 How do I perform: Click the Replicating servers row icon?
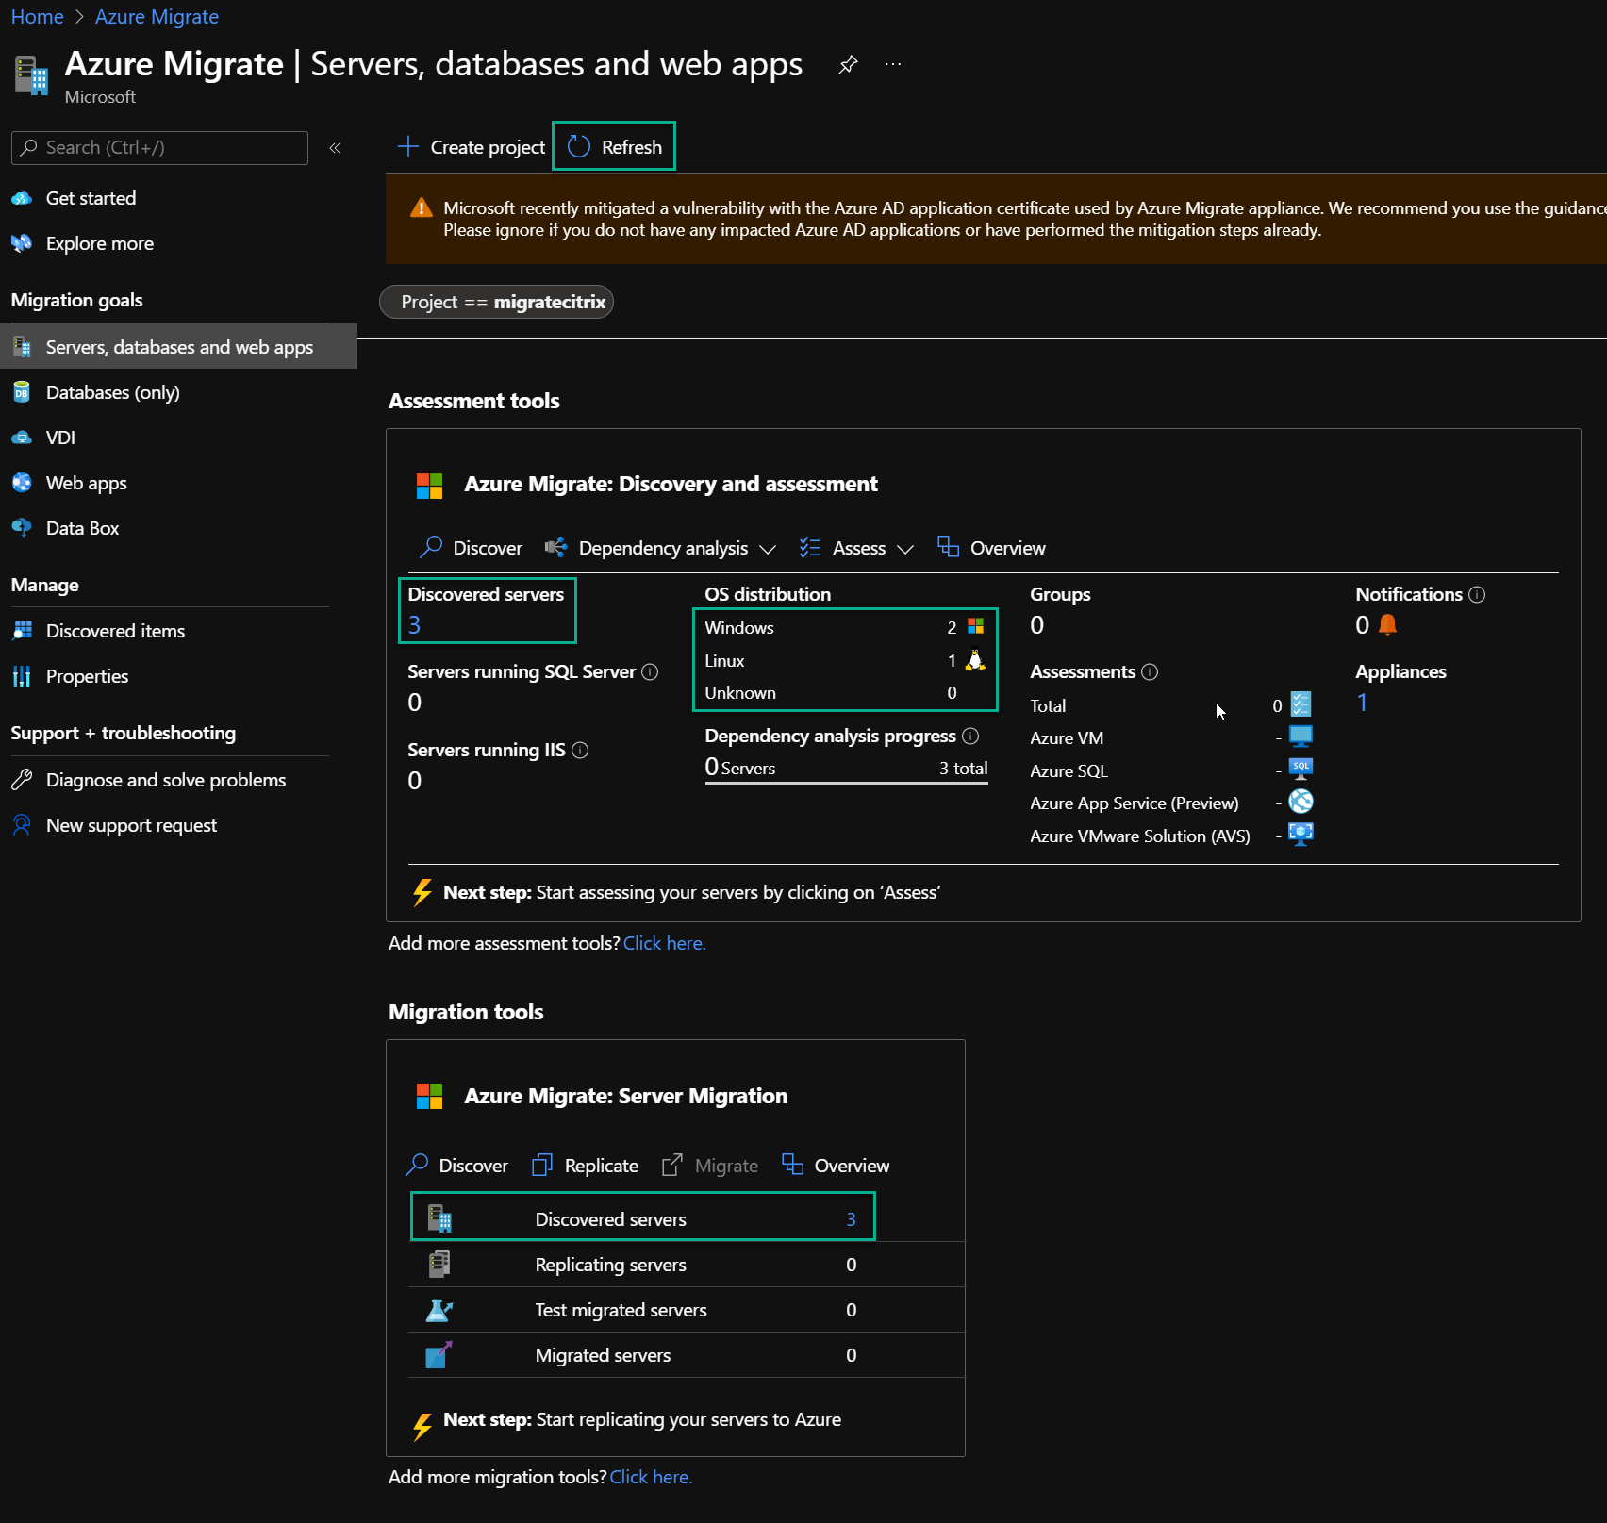[x=439, y=1264]
